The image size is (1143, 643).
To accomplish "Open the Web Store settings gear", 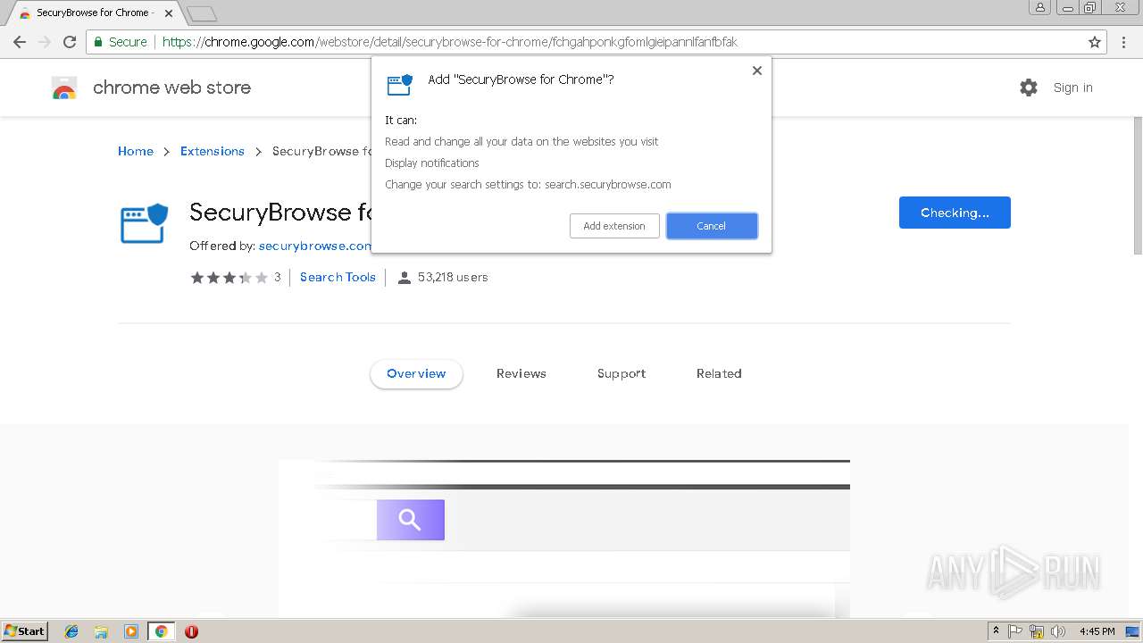I will 1029,88.
